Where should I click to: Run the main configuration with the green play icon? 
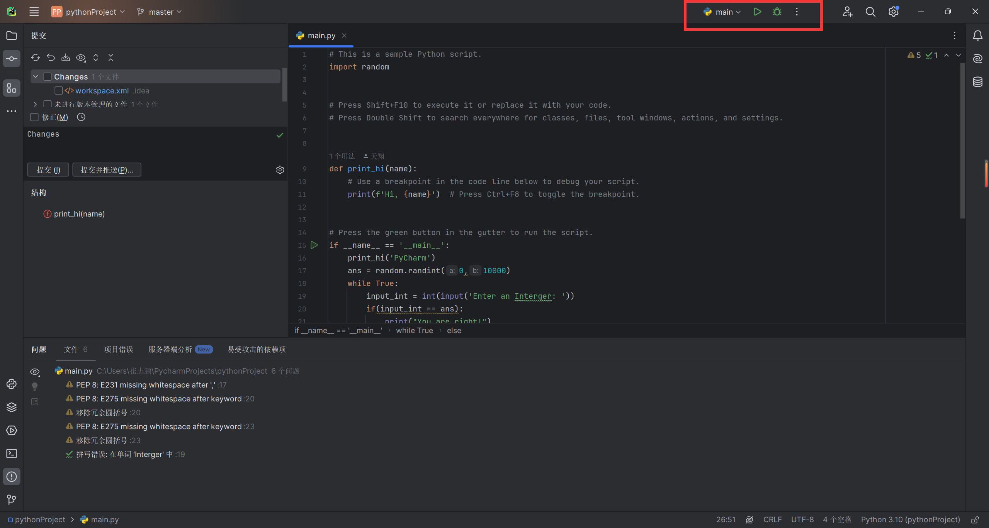point(757,12)
